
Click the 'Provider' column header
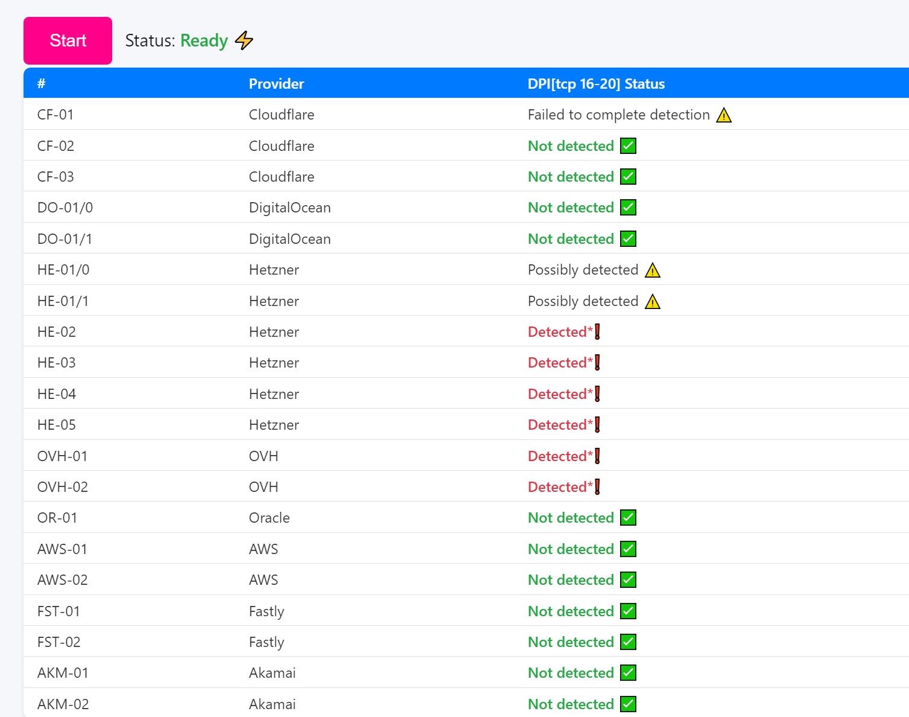(276, 84)
